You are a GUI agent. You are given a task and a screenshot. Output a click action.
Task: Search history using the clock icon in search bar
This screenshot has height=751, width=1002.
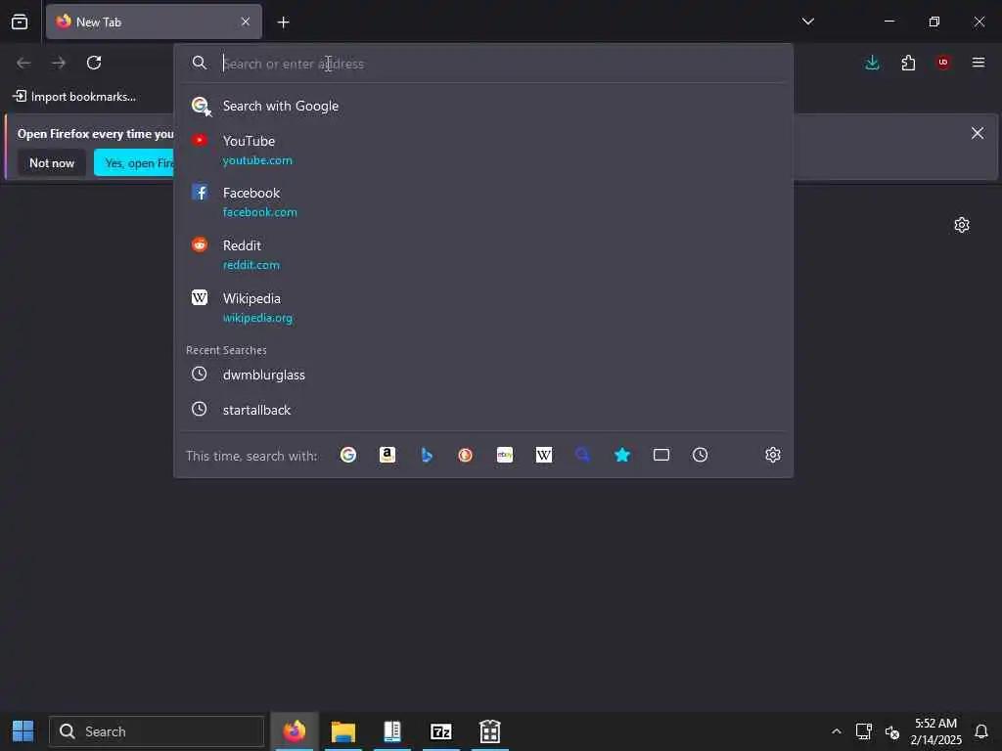click(x=701, y=455)
